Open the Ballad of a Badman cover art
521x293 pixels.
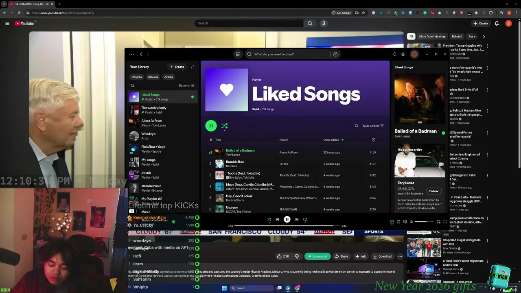coord(420,98)
